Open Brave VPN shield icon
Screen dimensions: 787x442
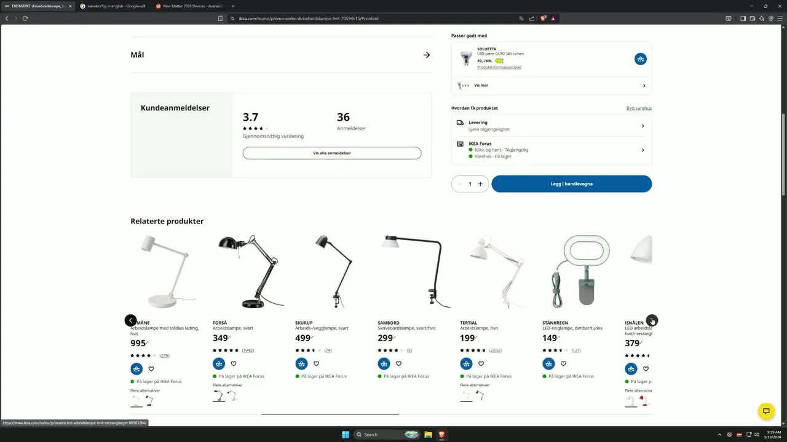[x=770, y=18]
